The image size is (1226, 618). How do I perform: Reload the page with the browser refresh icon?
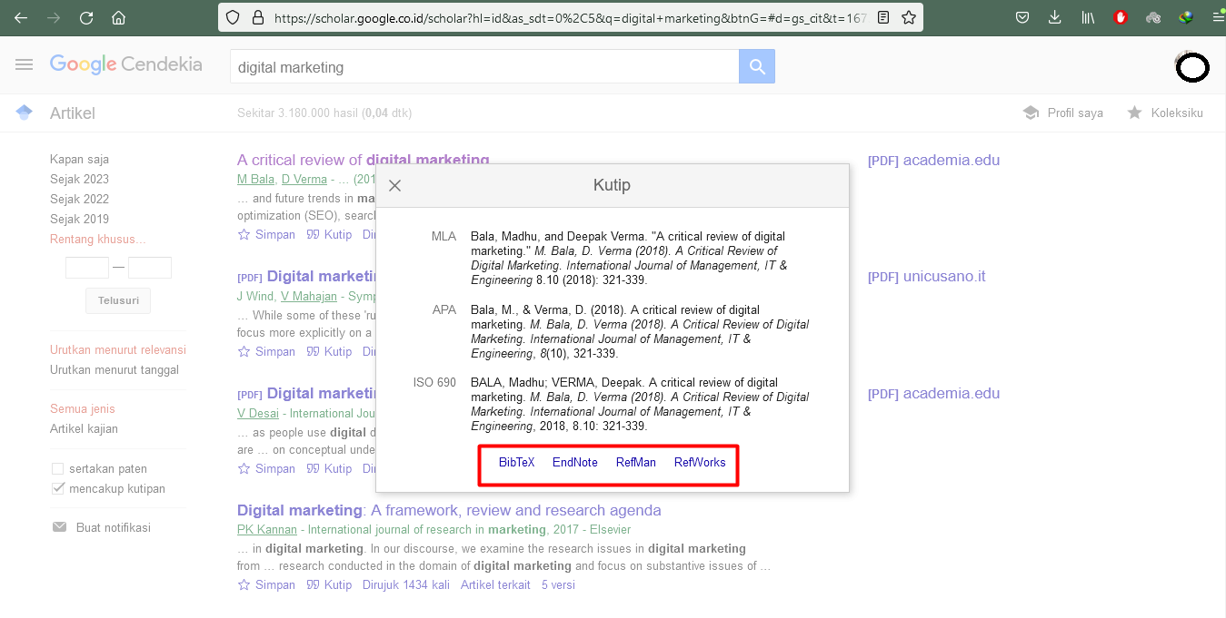coord(86,17)
